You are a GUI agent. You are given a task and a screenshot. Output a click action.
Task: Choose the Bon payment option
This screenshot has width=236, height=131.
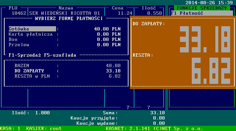pyautogui.click(x=13, y=40)
